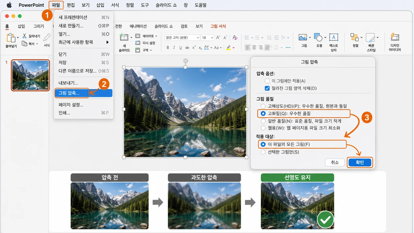Choose '내보내기...' menu item
This screenshot has width=414, height=233.
click(x=83, y=83)
